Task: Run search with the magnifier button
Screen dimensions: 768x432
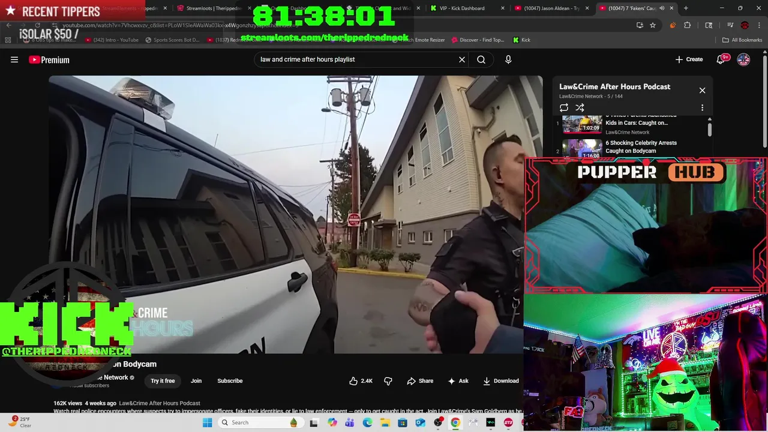Action: point(481,59)
